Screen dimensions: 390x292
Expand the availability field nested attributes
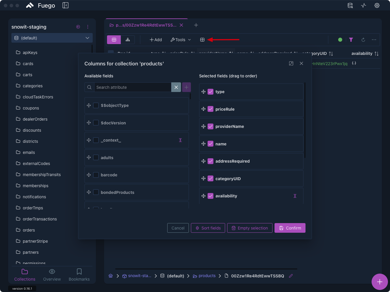coord(295,196)
